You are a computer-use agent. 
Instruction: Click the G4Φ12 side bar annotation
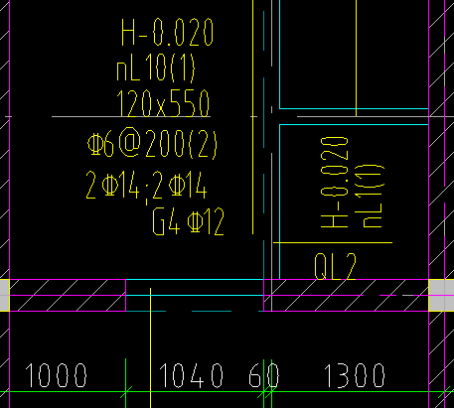point(188,221)
